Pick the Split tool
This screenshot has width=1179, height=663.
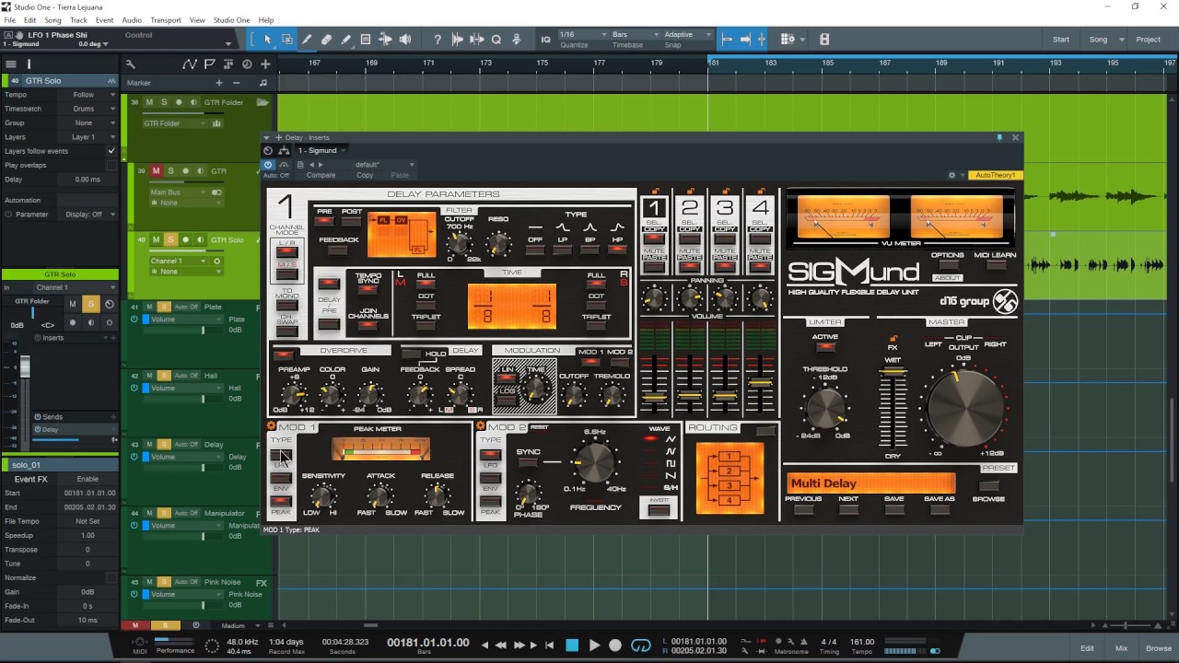pyautogui.click(x=307, y=40)
